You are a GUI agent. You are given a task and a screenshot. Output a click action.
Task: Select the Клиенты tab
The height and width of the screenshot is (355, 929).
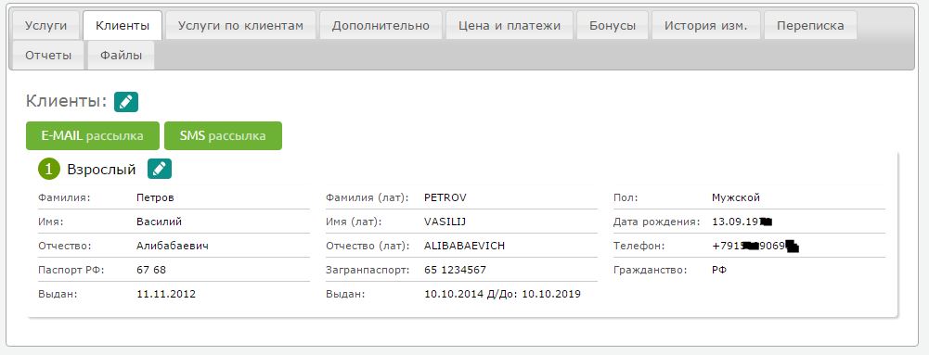(x=123, y=25)
